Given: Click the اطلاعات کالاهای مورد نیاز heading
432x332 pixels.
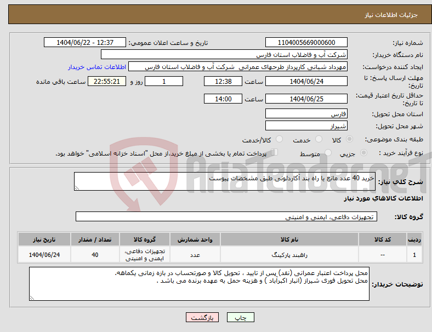Looking at the screenshot, I should 383,198.
